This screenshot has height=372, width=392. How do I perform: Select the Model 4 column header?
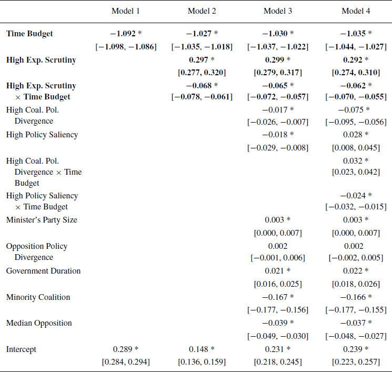(356, 11)
